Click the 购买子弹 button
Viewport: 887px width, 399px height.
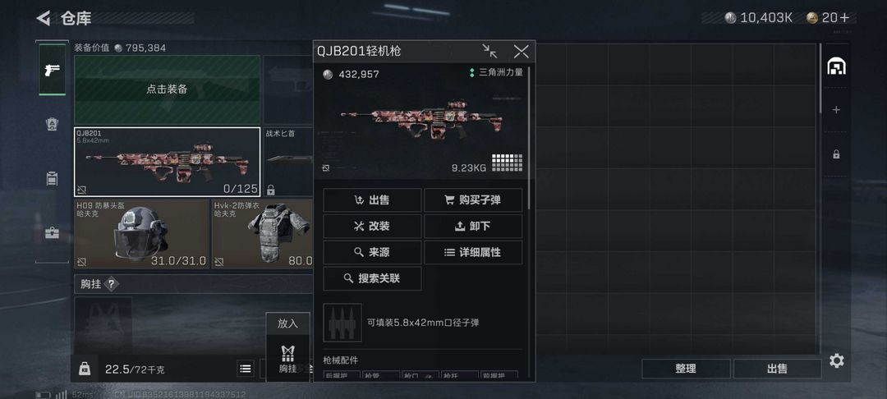474,200
